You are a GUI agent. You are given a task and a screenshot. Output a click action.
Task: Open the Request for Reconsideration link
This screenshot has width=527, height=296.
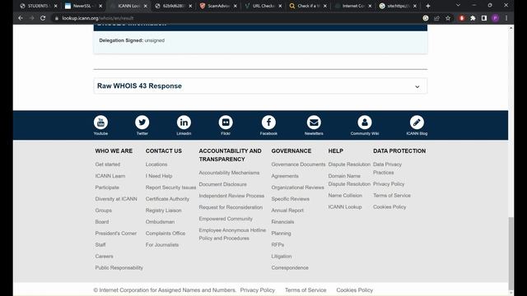point(231,207)
